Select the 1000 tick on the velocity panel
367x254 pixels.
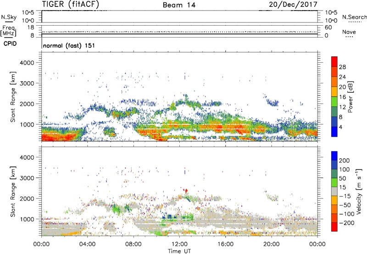(27, 219)
